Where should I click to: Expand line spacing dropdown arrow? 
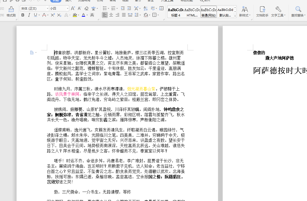140,15
